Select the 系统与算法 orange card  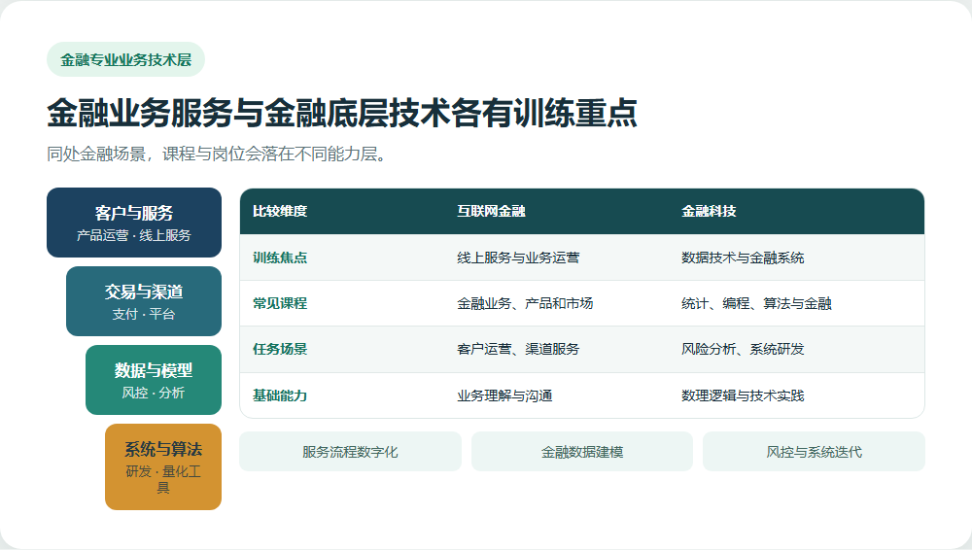(x=163, y=466)
